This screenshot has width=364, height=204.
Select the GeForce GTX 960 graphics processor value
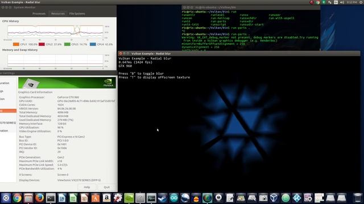(68, 97)
